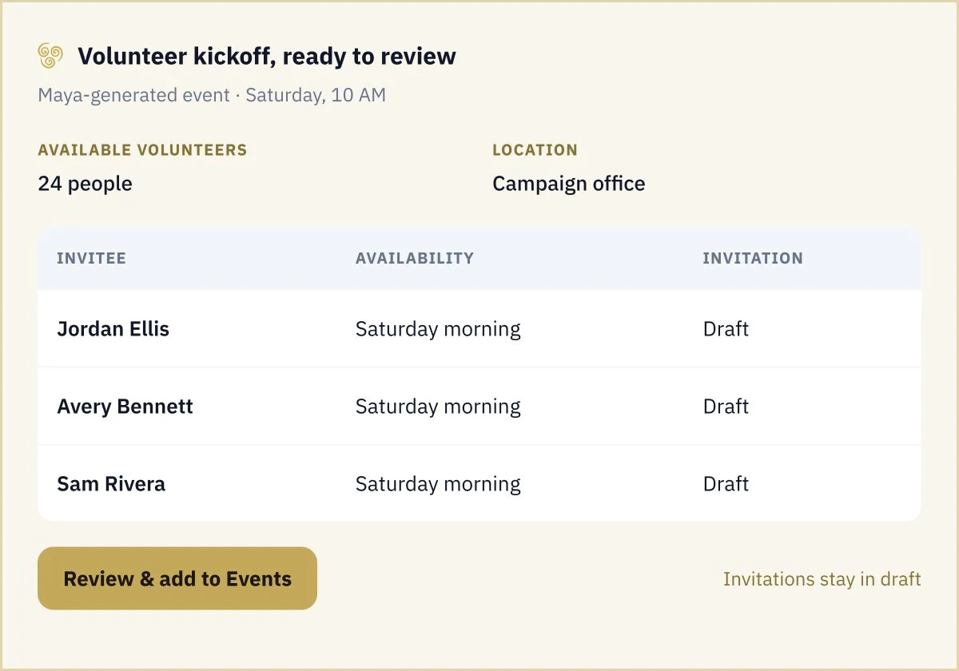This screenshot has width=959, height=671.
Task: Click the 'Campaign office' value
Action: click(x=568, y=184)
